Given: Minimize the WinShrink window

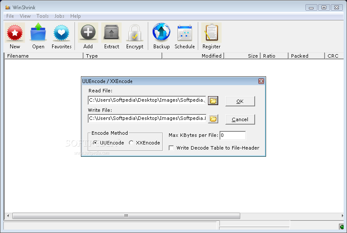Looking at the screenshot, I should click(311, 8).
